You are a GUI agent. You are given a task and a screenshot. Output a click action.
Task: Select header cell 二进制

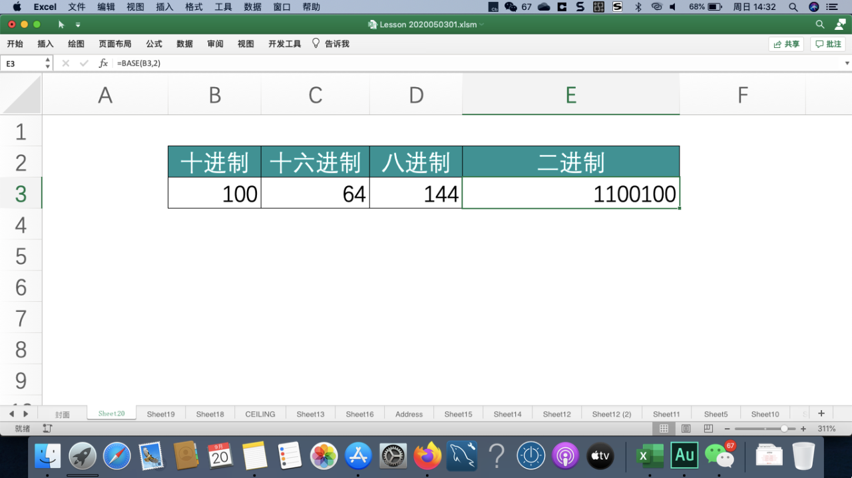click(571, 162)
